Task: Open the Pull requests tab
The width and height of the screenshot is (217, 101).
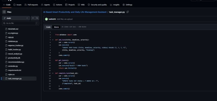Action: 31,5
